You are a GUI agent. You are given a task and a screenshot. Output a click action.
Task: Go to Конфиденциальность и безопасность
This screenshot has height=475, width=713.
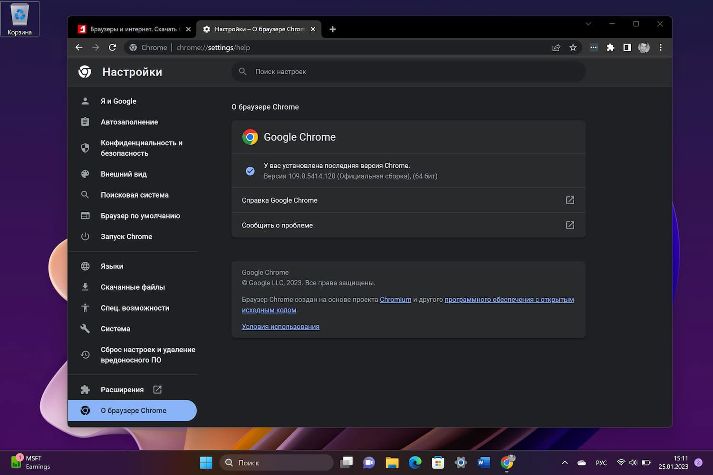point(132,148)
